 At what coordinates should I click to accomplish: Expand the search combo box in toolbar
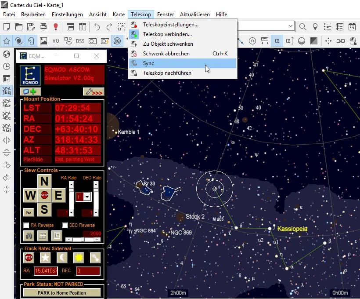tap(290, 27)
